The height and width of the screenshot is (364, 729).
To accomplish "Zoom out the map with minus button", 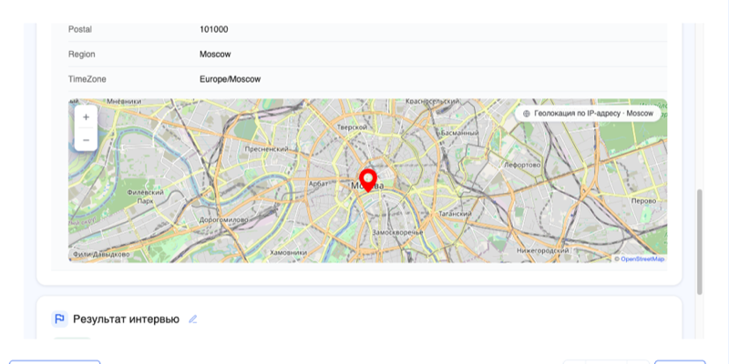I will pos(86,139).
